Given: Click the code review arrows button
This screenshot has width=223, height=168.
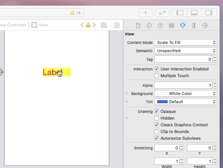Looking at the screenshot, I should (x=162, y=13).
